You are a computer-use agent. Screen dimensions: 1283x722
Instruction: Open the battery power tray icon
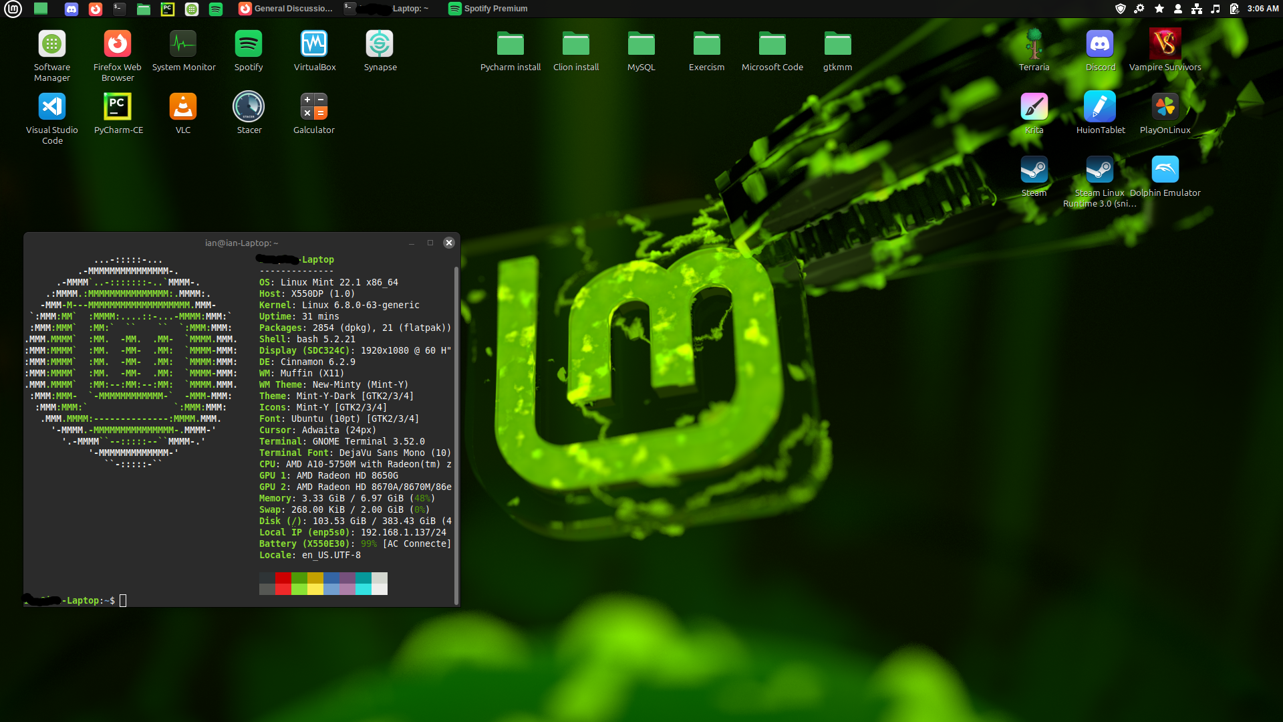1234,9
